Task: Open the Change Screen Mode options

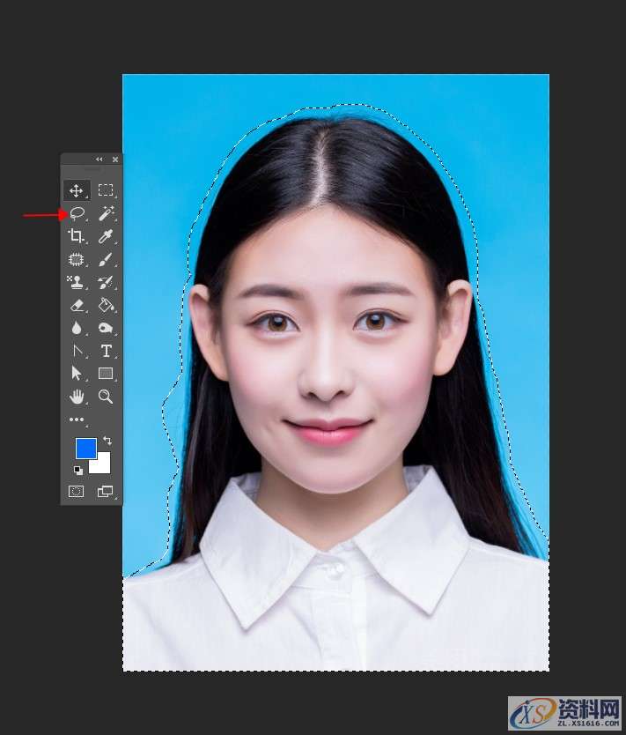Action: pyautogui.click(x=106, y=491)
